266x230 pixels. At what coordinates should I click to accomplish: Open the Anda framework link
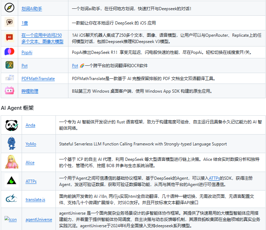(x=30, y=125)
